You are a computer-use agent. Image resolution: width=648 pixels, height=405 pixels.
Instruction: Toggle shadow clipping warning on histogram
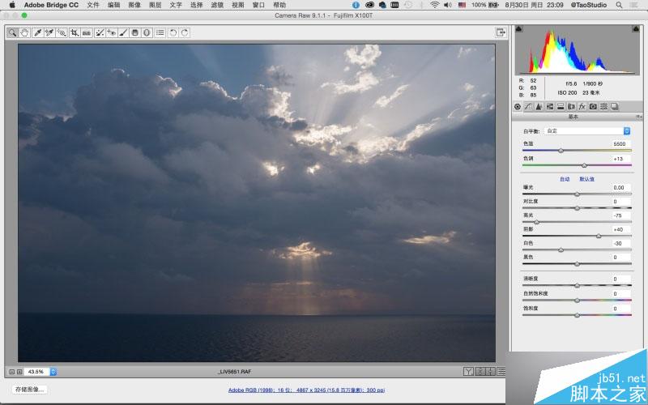[x=518, y=28]
